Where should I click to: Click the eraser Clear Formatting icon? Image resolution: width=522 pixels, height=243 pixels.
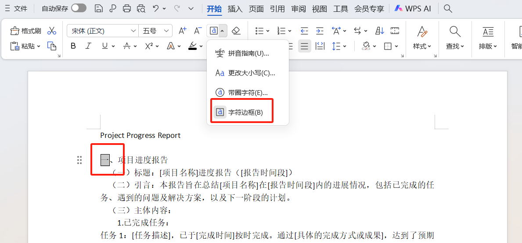(x=236, y=31)
